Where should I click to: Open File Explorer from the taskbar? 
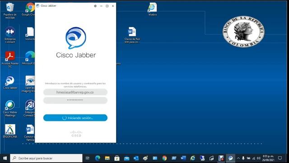tap(107, 158)
